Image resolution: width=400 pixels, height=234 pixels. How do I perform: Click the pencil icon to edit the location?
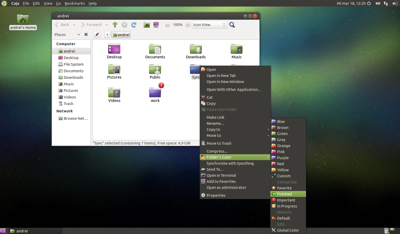pos(97,34)
